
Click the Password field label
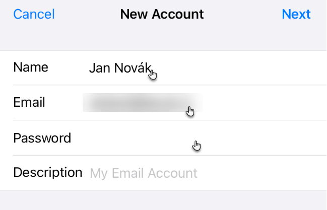point(42,138)
